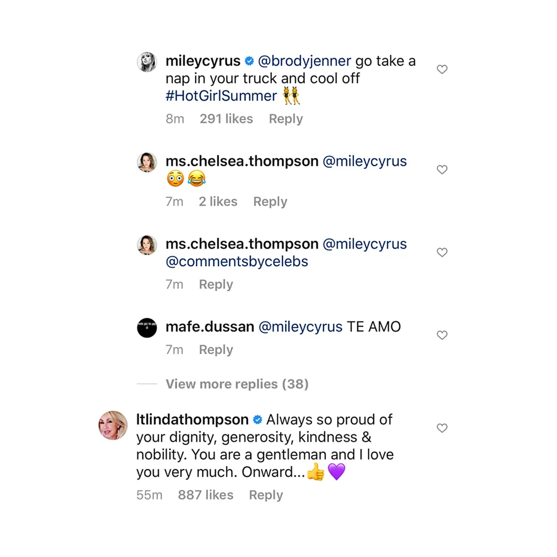The width and height of the screenshot is (557, 557).
Task: View 887 likes on ltlindathompson's comment
Action: point(206,495)
